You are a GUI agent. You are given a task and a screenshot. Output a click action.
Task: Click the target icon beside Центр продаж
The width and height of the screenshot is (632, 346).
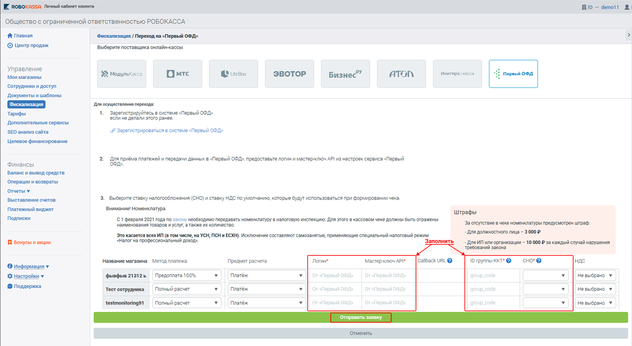[10, 45]
